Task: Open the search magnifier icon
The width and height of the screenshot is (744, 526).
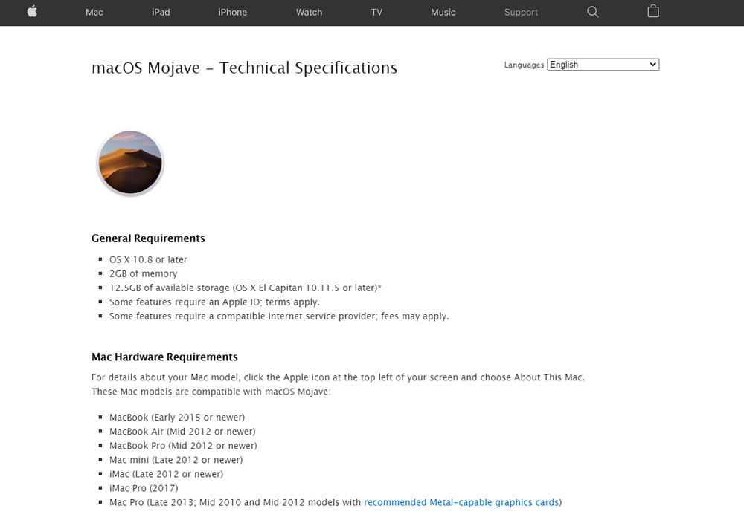Action: (593, 12)
